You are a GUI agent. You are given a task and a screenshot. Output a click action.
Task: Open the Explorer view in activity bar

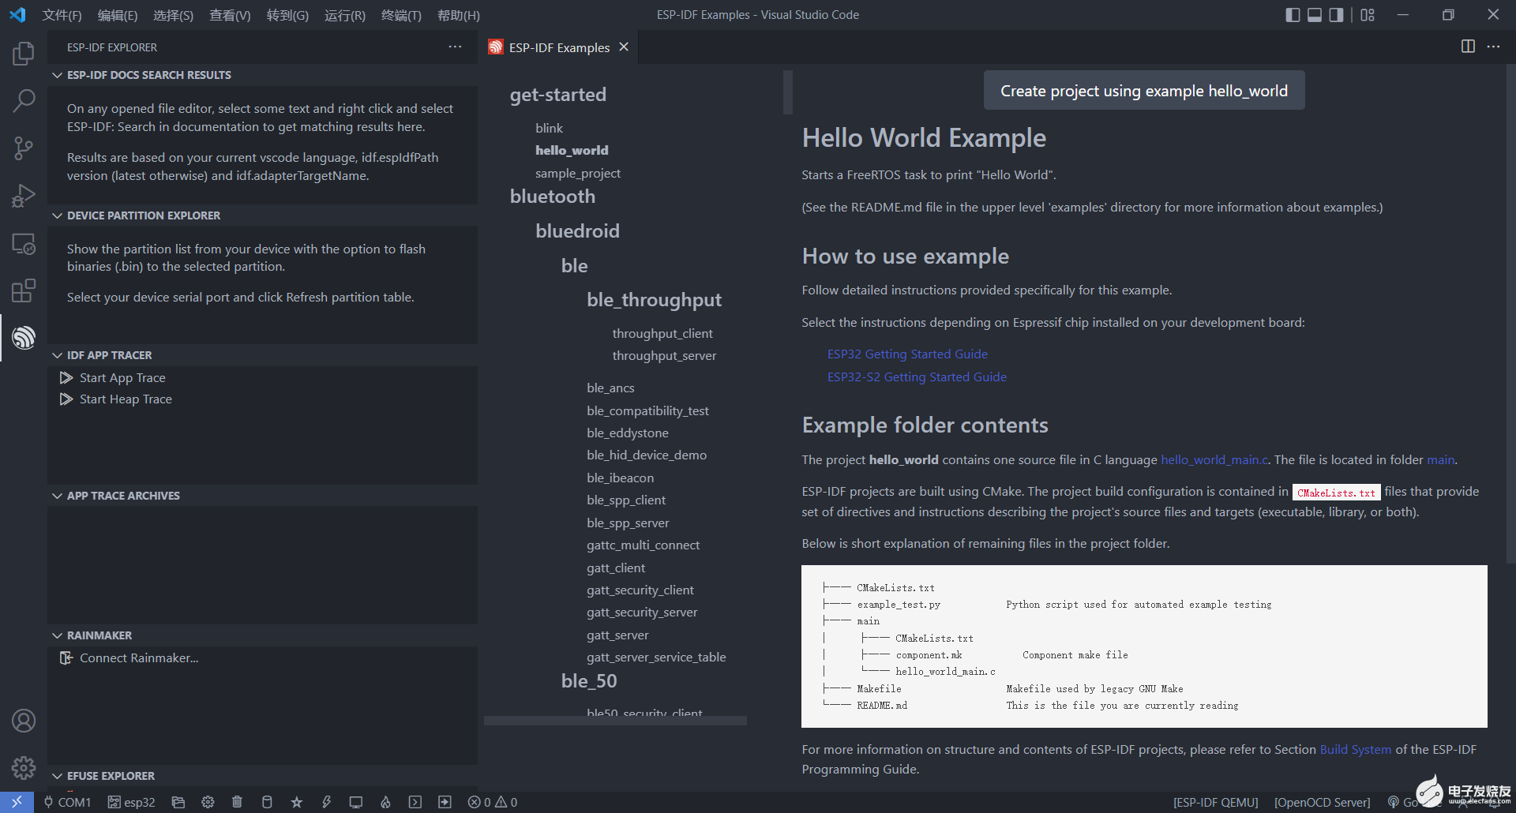tap(24, 54)
